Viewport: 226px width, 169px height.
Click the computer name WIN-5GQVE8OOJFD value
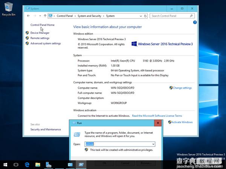tap(122, 88)
